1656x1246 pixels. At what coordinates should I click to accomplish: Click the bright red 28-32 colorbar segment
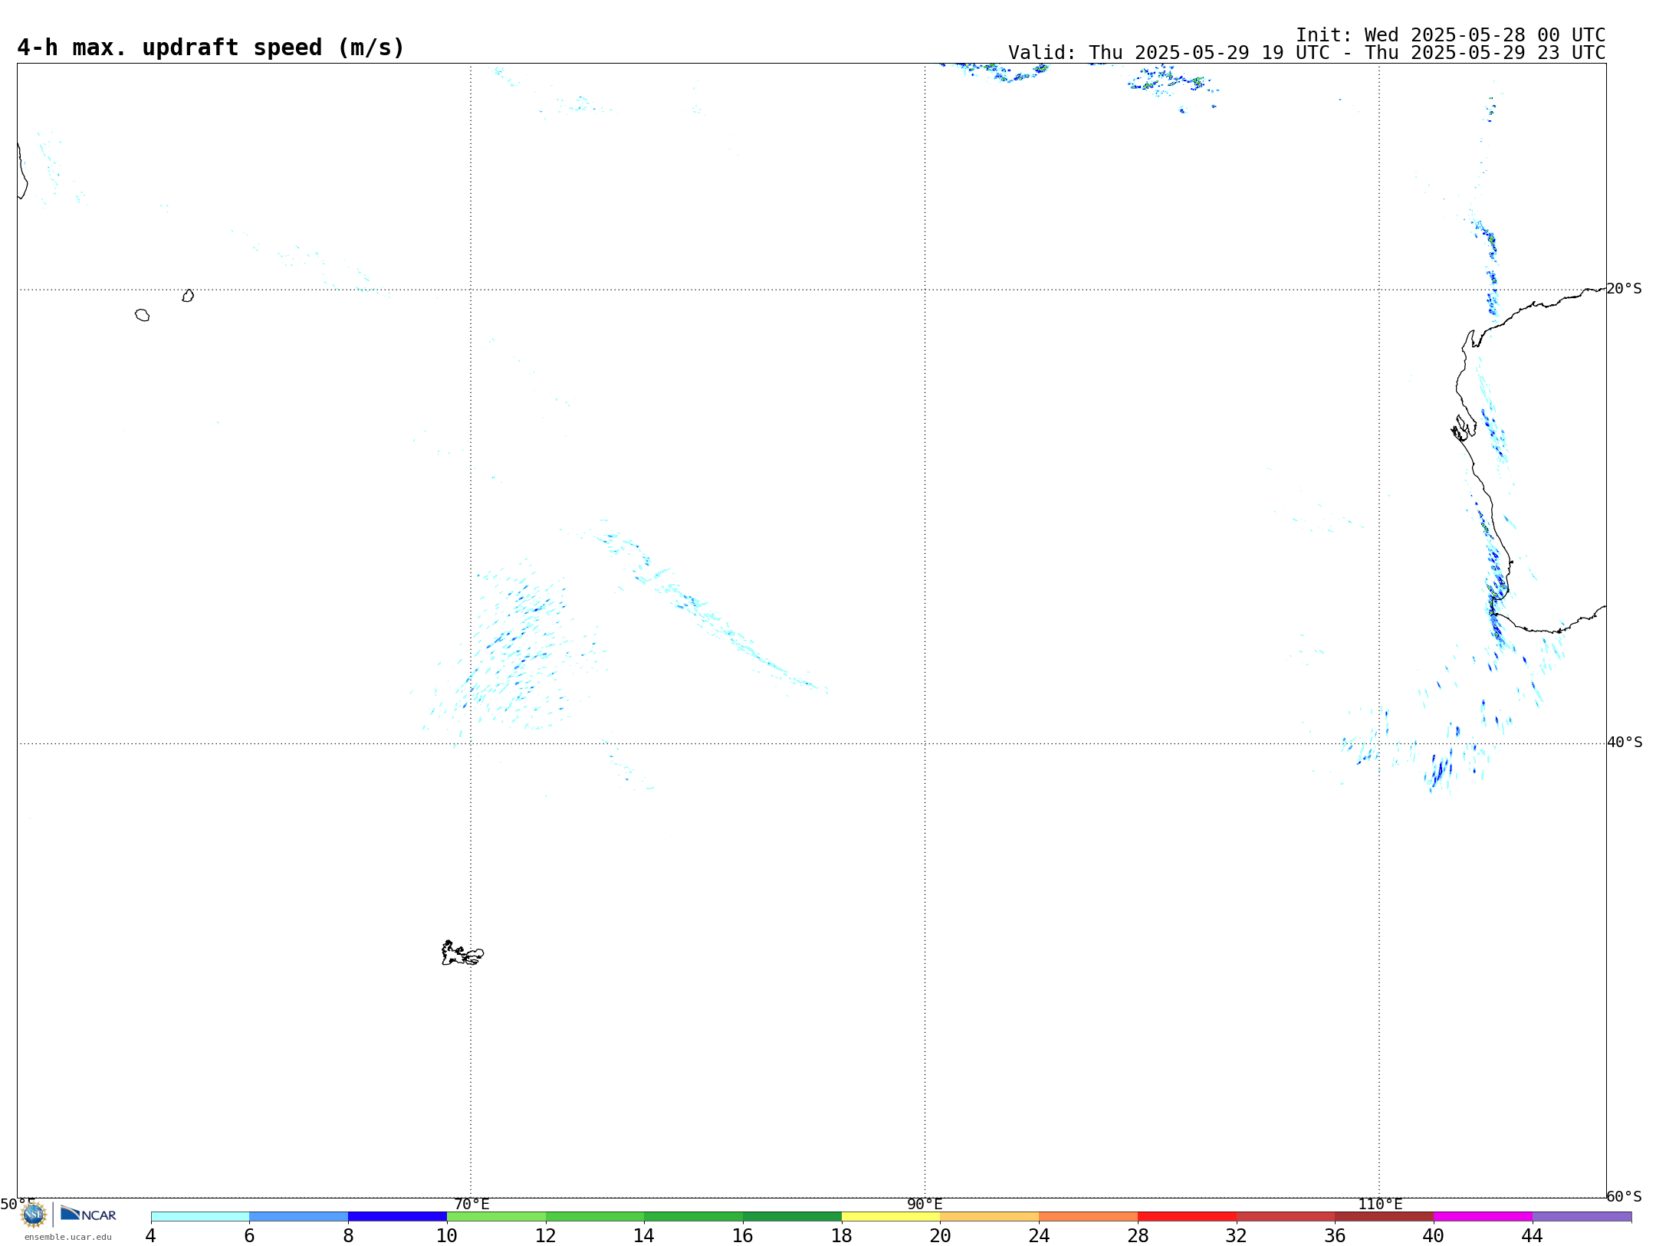[x=1187, y=1217]
